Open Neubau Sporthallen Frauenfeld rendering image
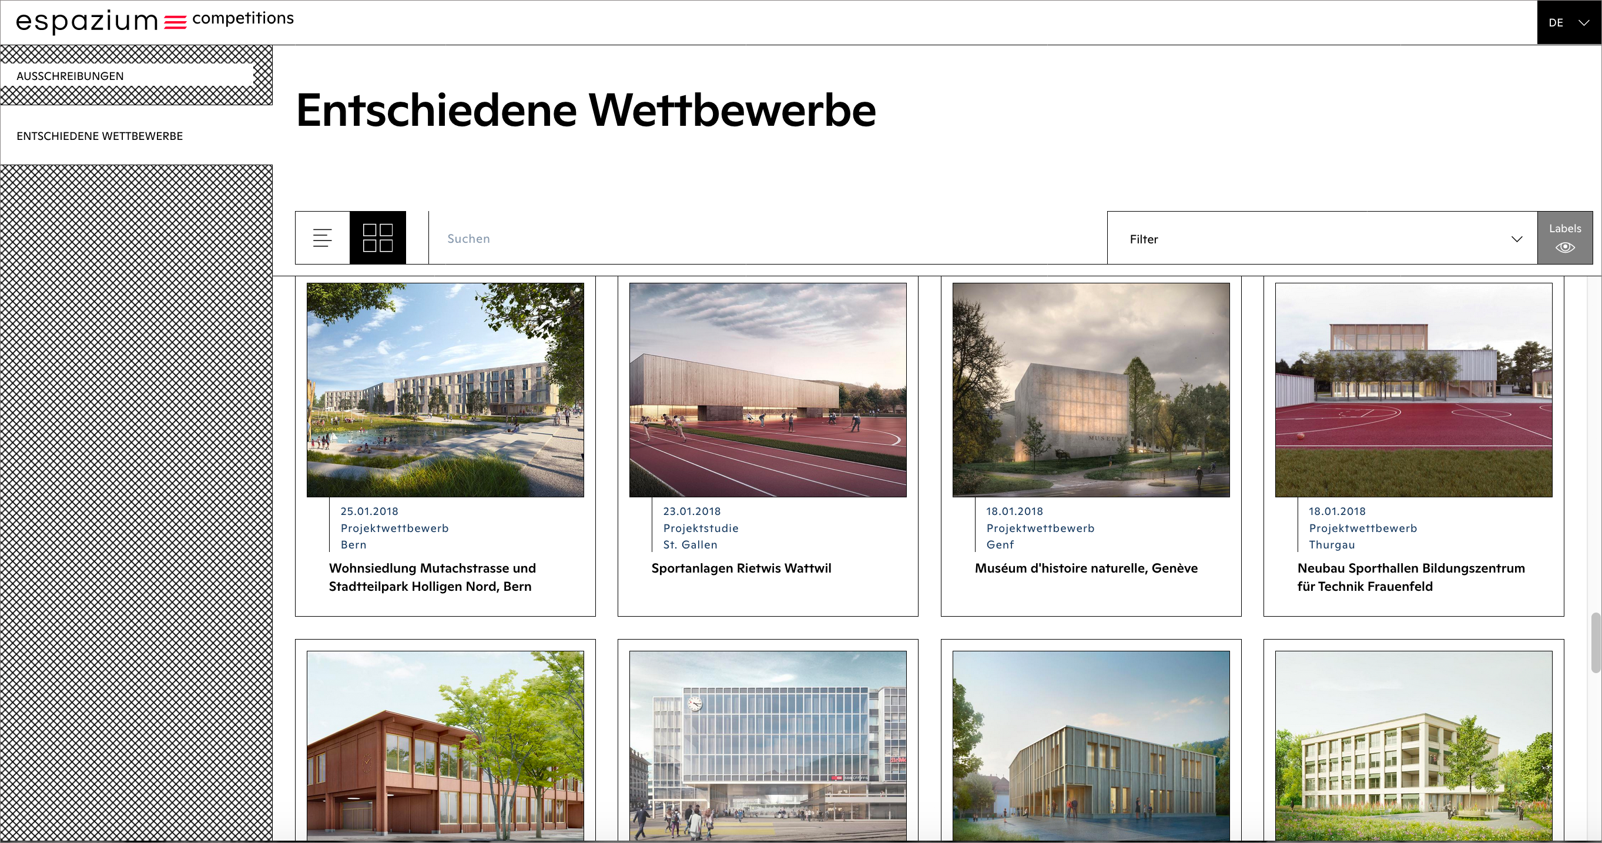Screen dimensions: 1602x843 pyautogui.click(x=1413, y=389)
